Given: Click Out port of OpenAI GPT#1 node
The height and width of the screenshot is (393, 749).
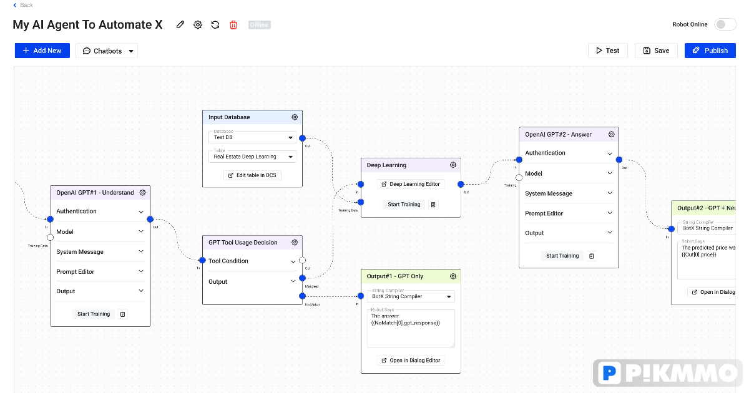Looking at the screenshot, I should pyautogui.click(x=150, y=219).
